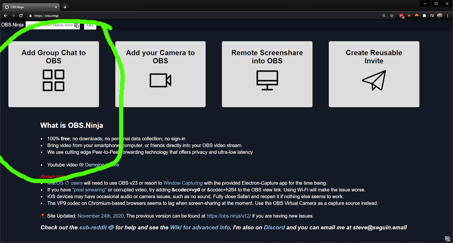This screenshot has width=453, height=243.
Task: Open the uBlock Origin shield extension
Action: [409, 16]
